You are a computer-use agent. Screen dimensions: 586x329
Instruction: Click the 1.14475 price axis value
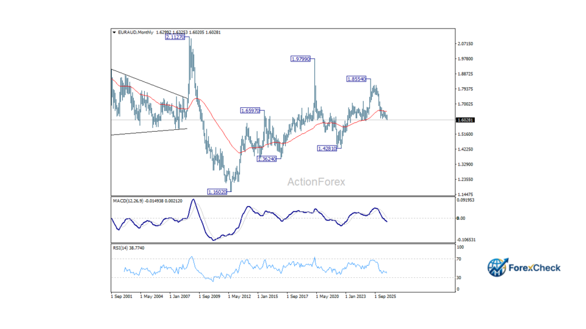click(465, 194)
